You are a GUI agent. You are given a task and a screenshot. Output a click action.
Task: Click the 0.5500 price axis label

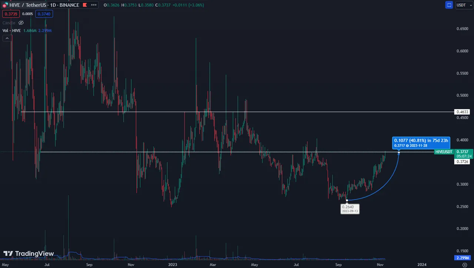tap(462, 73)
